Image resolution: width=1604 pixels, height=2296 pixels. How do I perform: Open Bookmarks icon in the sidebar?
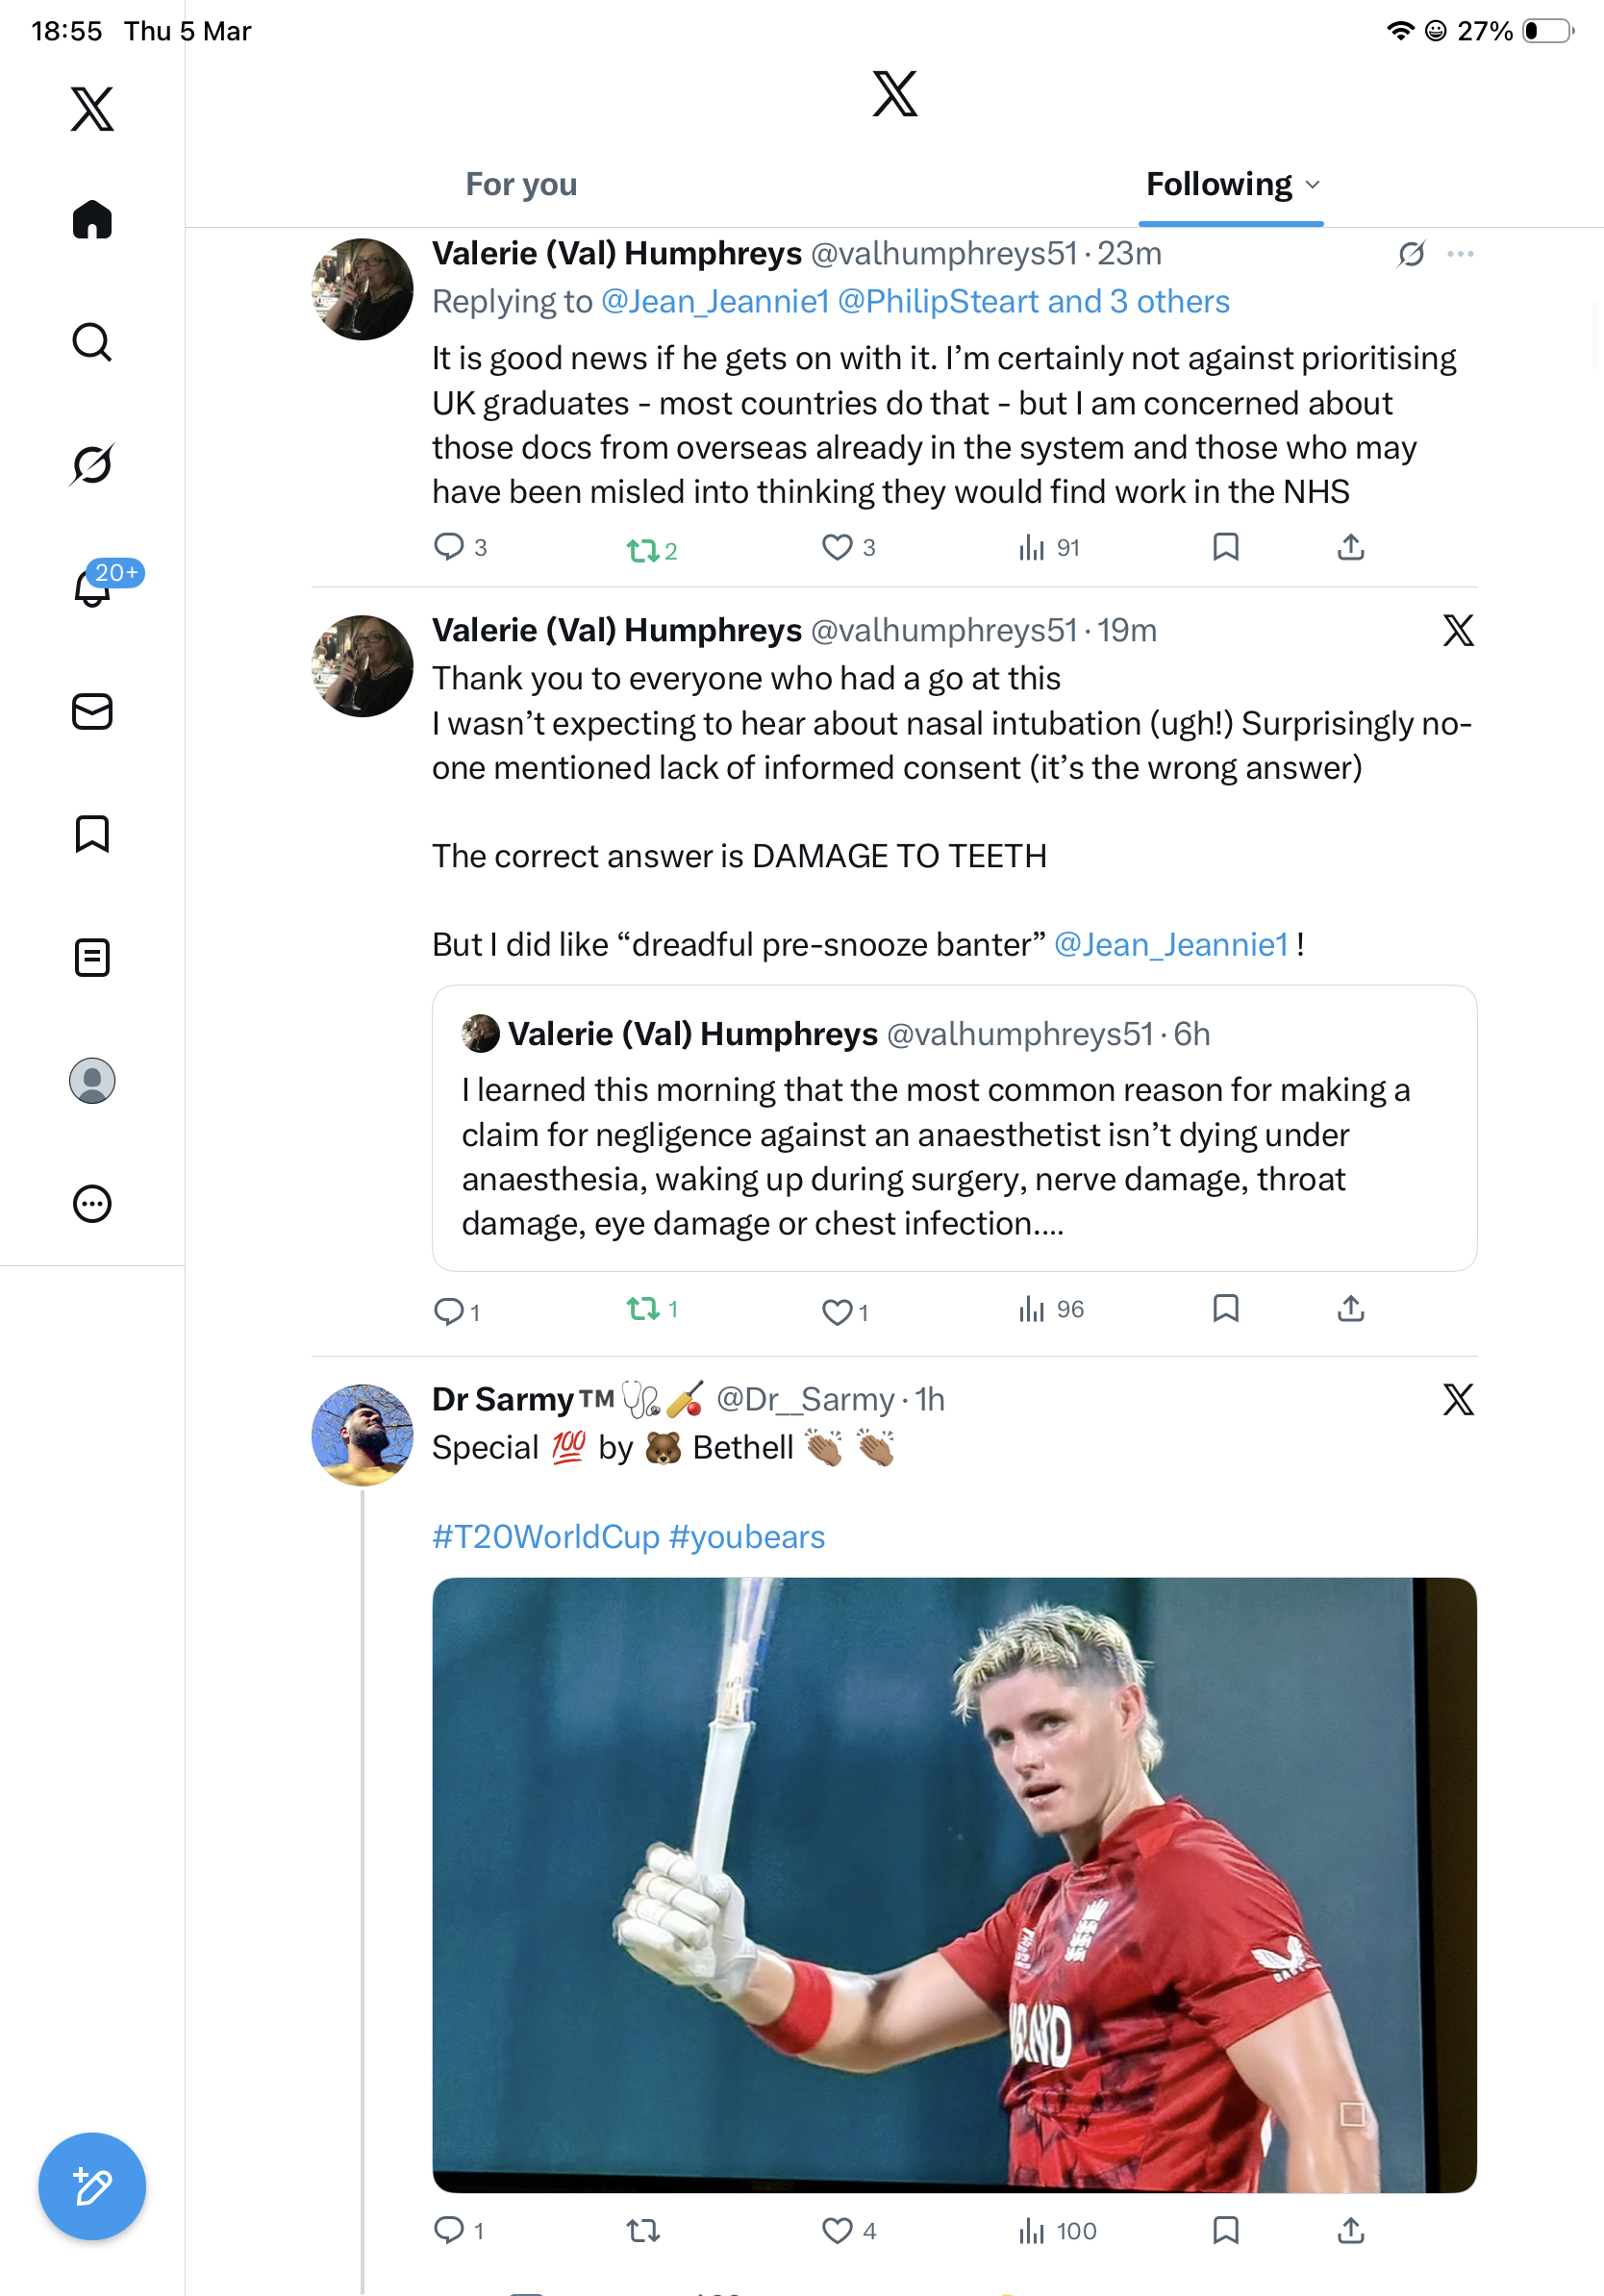pyautogui.click(x=92, y=834)
